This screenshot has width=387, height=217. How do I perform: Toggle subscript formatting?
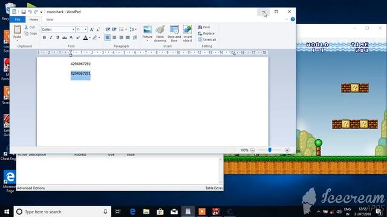pos(71,37)
